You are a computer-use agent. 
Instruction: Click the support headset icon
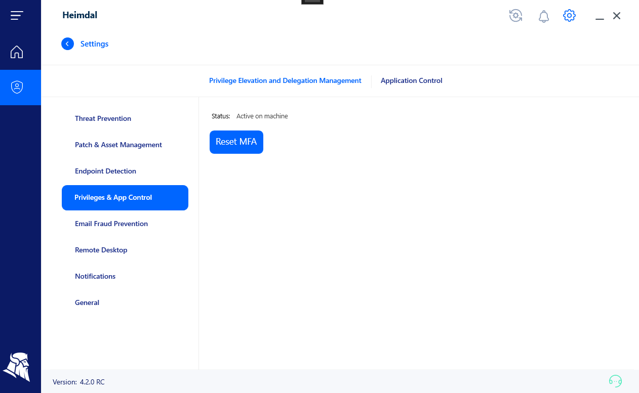(615, 381)
